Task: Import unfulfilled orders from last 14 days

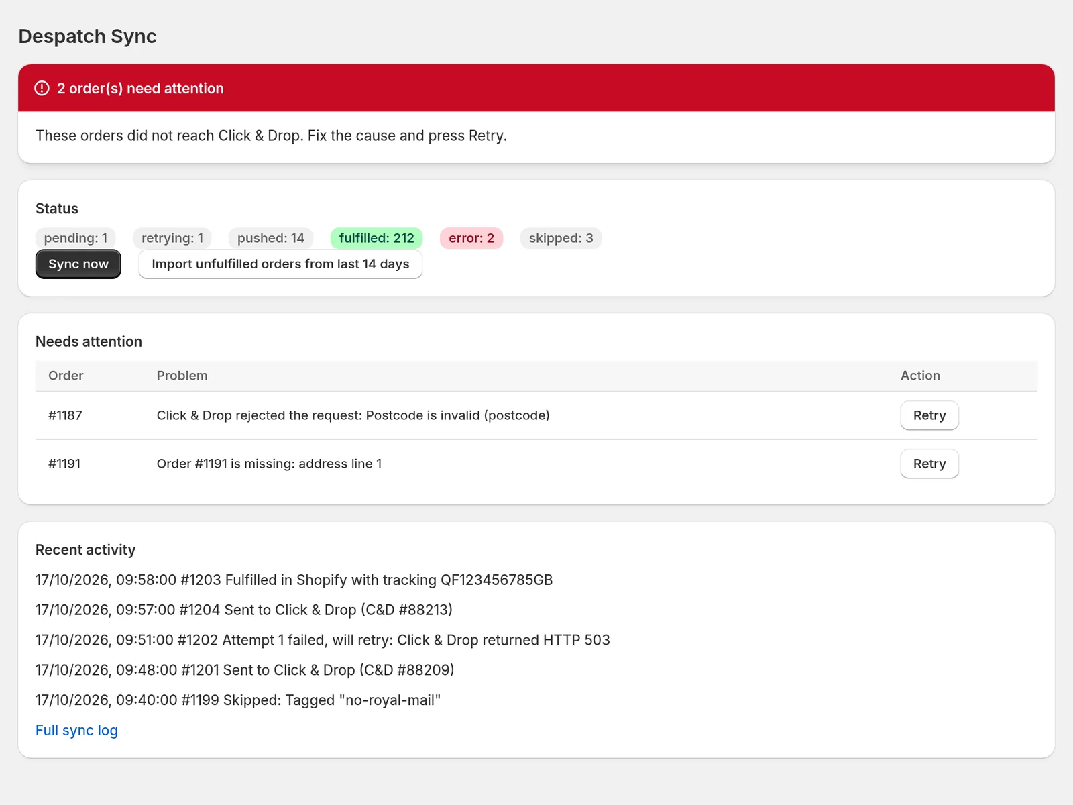Action: 280,264
